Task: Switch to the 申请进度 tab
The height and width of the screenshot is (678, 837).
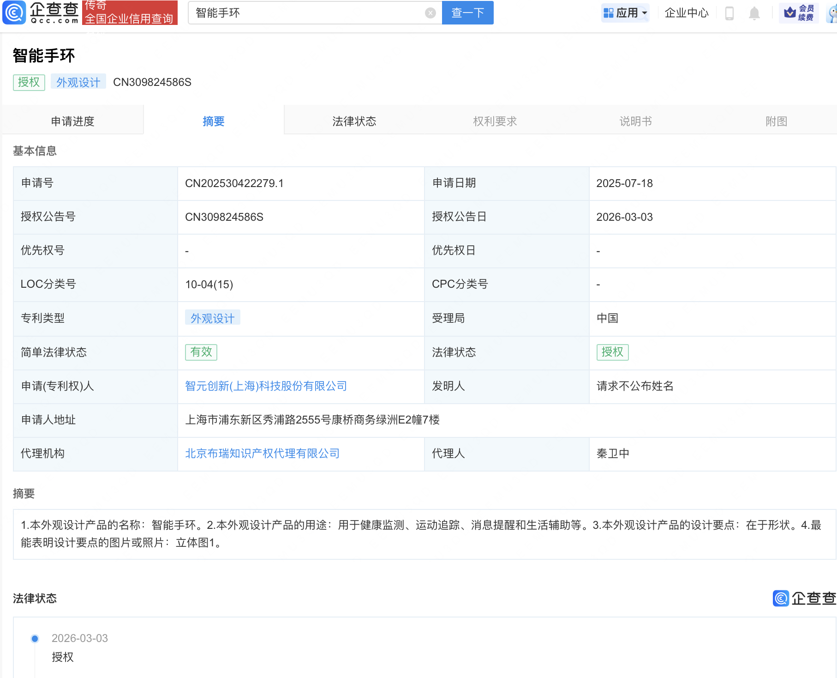Action: tap(73, 121)
